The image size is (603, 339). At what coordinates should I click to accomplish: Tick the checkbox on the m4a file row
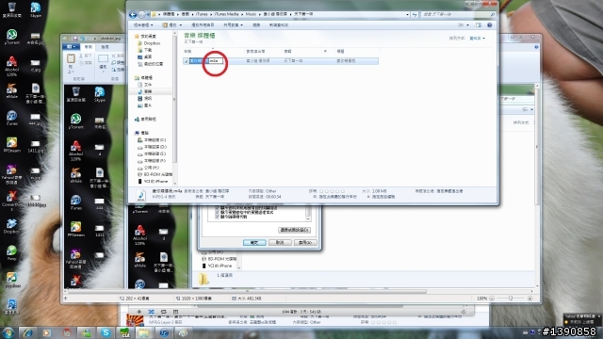187,60
